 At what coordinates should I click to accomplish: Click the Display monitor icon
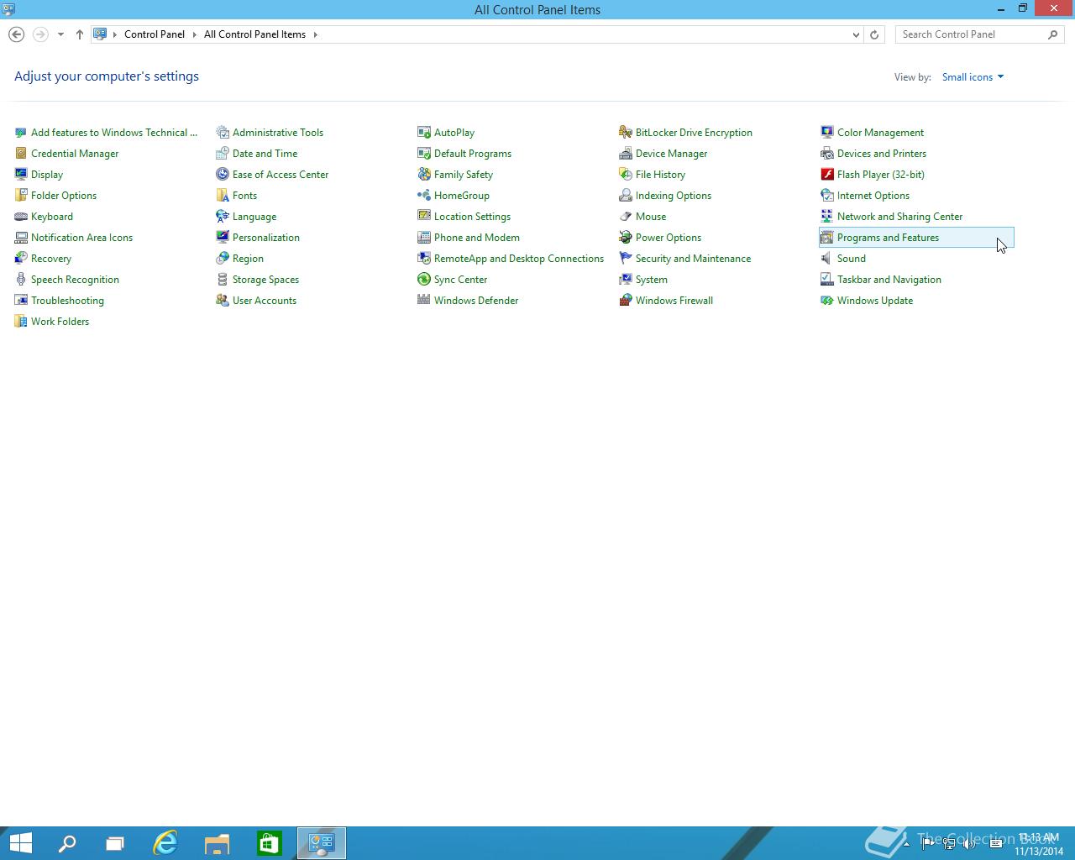21,174
